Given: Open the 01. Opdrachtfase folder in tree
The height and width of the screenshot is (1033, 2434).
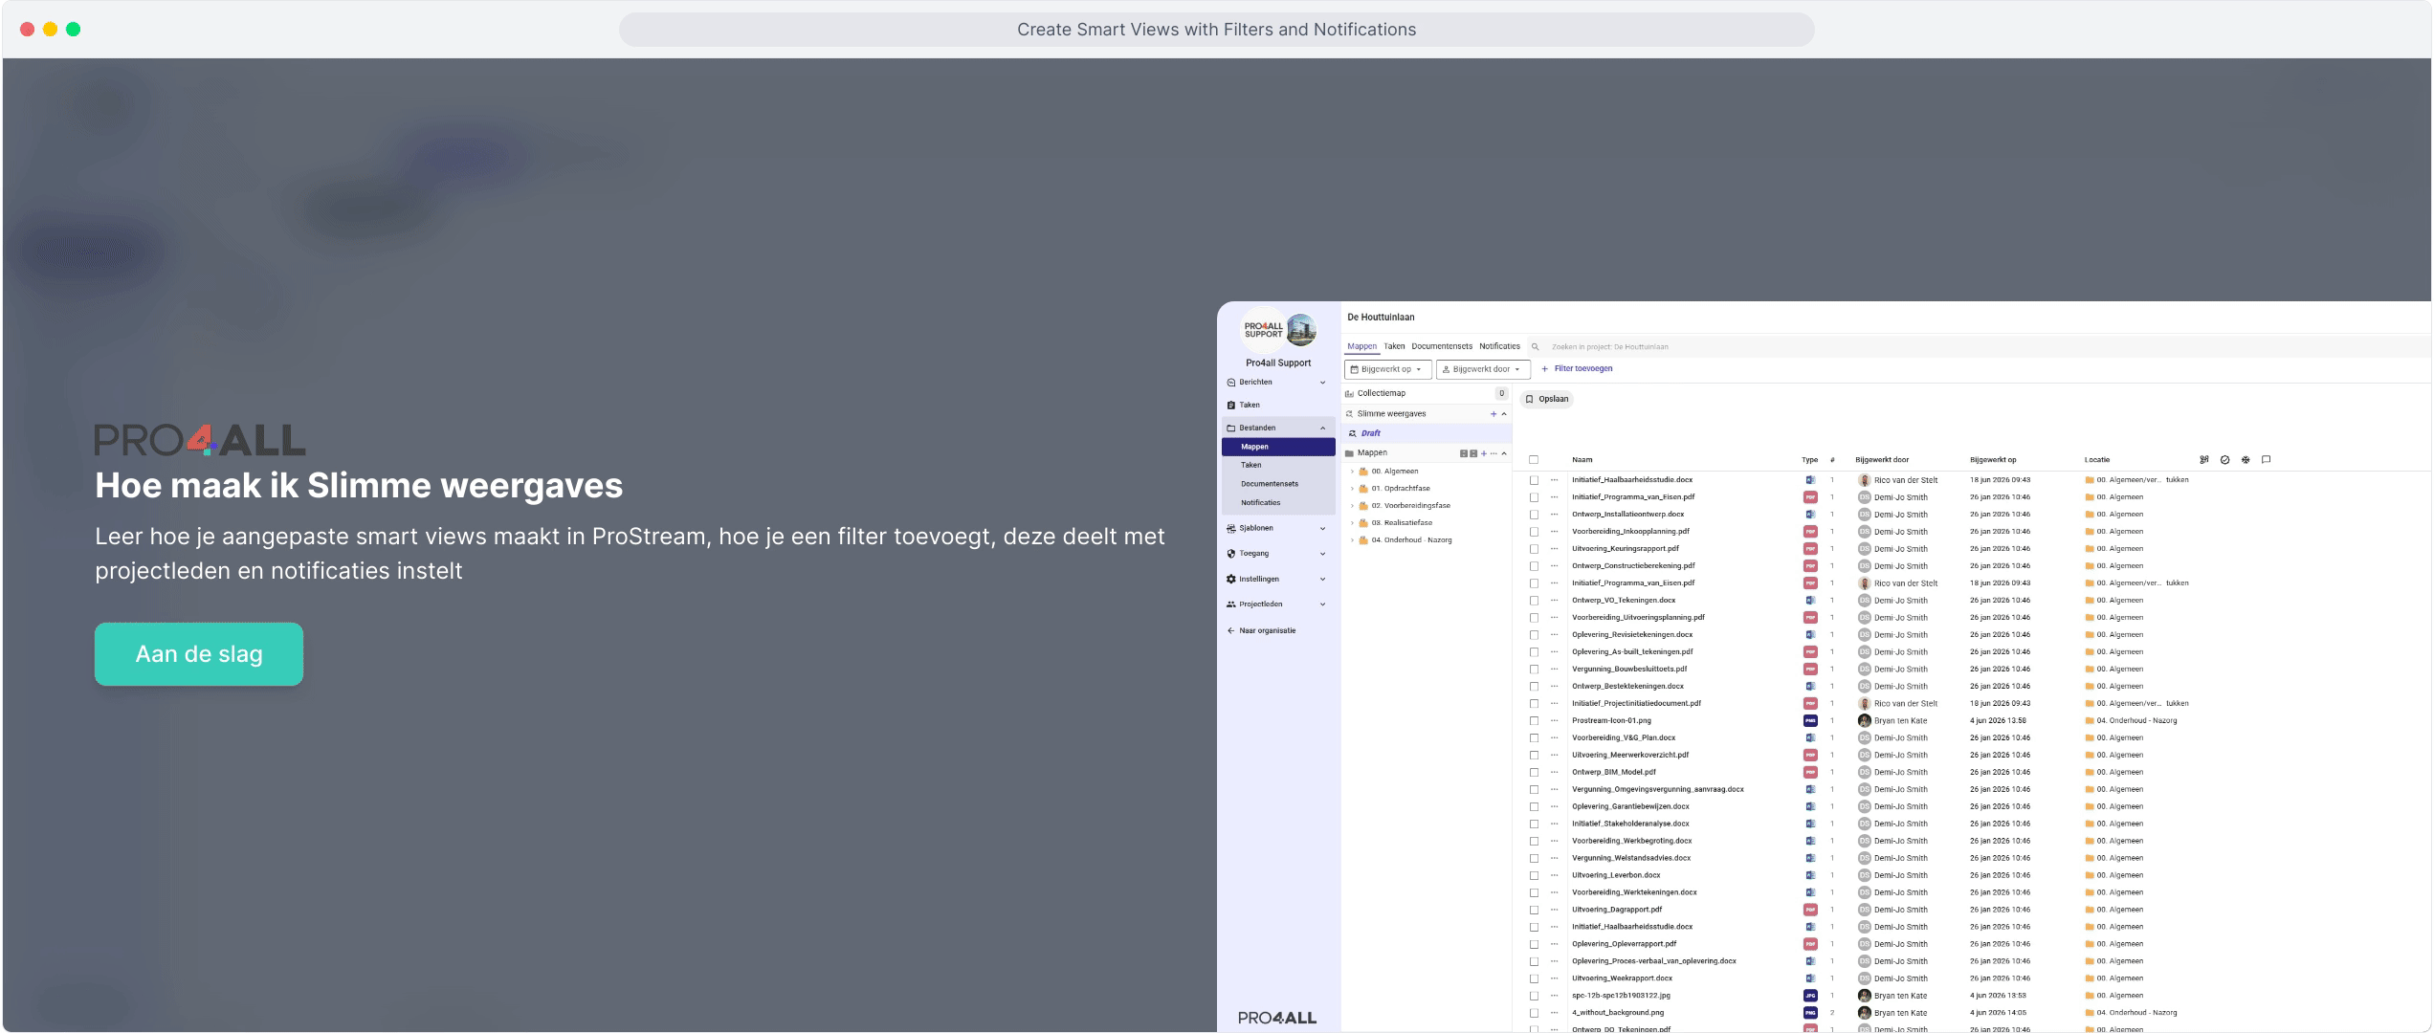Looking at the screenshot, I should click(1401, 489).
